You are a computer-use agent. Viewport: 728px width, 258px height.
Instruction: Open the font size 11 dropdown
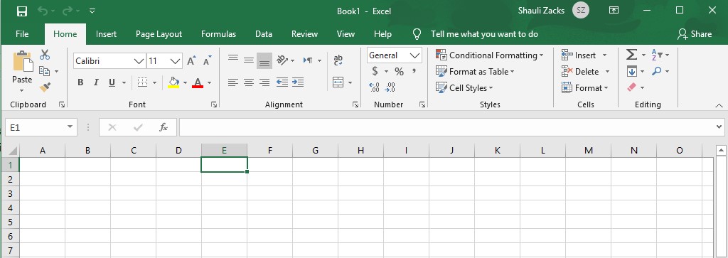[x=176, y=61]
